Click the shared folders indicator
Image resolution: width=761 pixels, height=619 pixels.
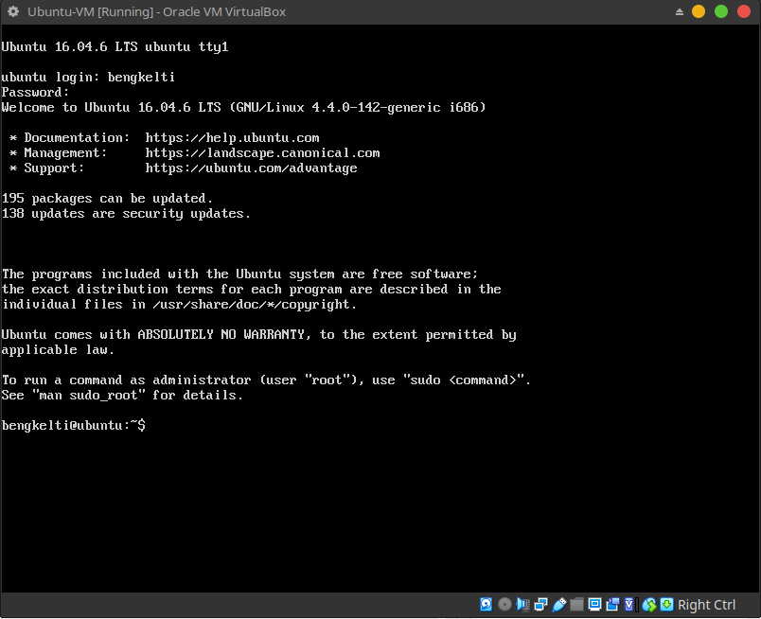[x=576, y=605]
